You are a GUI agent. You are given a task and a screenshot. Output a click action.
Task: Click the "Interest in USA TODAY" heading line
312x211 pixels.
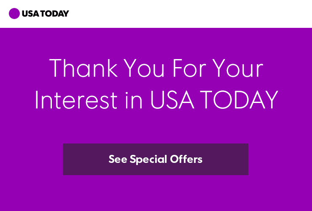pos(156,100)
